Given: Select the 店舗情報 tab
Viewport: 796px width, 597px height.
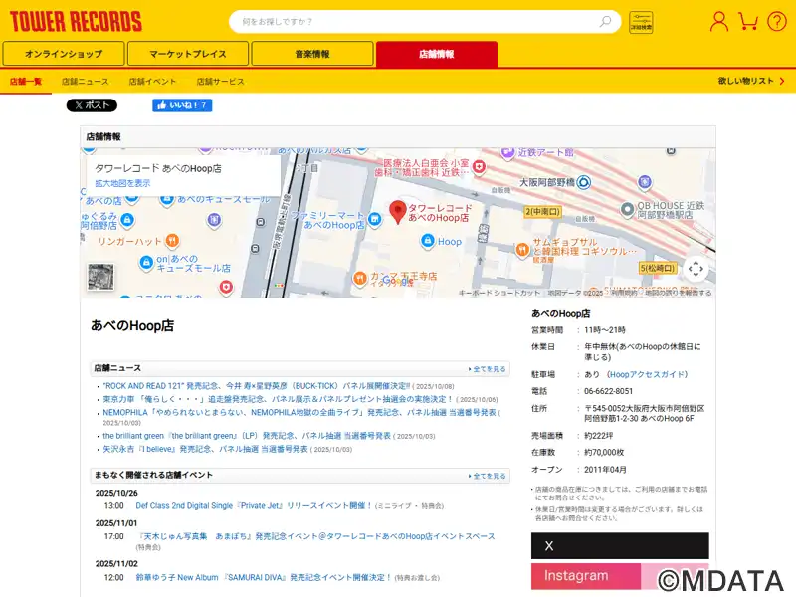Looking at the screenshot, I should pyautogui.click(x=437, y=54).
